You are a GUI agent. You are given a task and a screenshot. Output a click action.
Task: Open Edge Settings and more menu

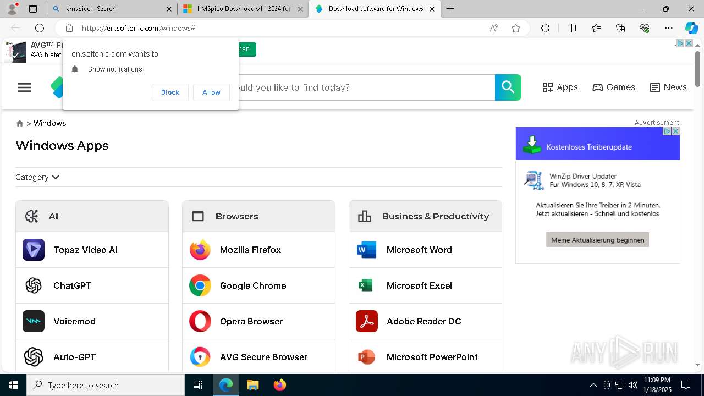(669, 28)
